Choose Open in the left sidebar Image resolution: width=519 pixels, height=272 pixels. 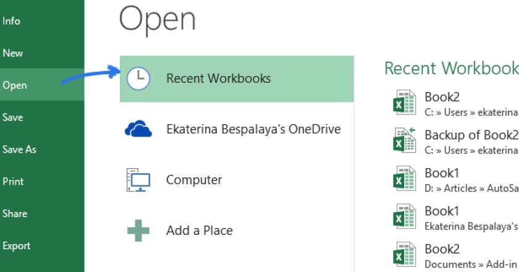click(15, 85)
